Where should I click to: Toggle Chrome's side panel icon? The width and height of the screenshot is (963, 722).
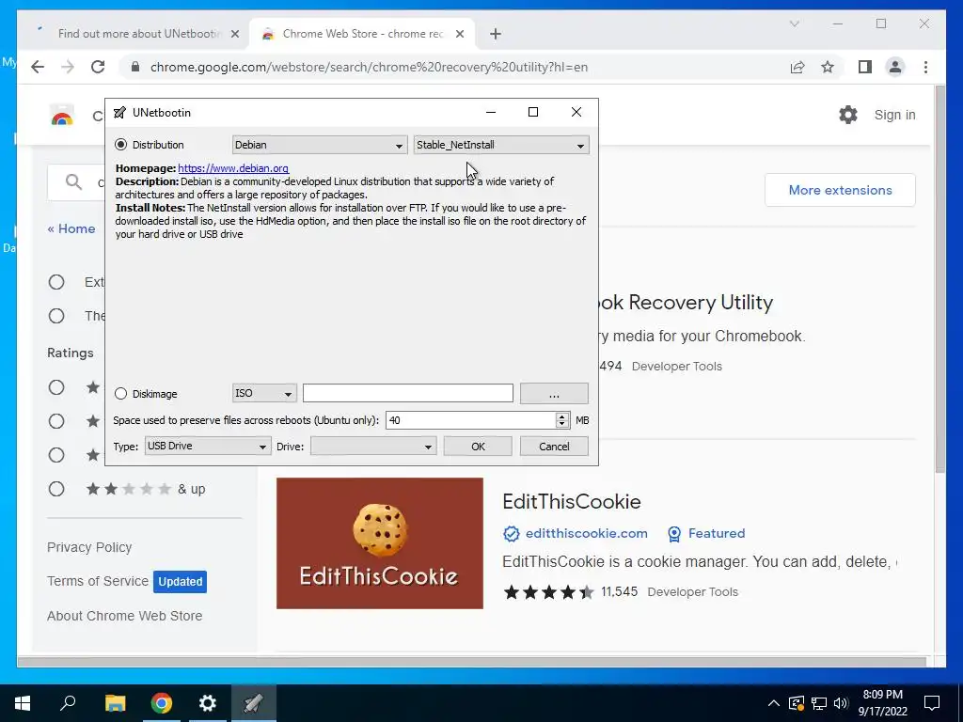pyautogui.click(x=865, y=67)
